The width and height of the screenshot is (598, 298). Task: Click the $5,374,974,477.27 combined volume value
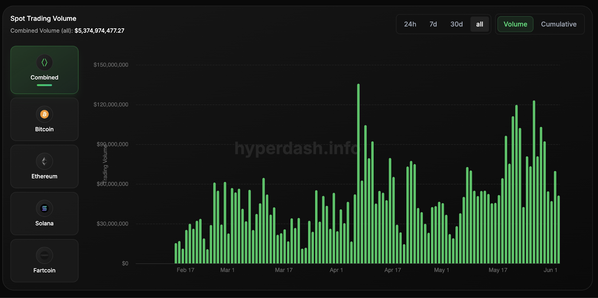pyautogui.click(x=99, y=31)
